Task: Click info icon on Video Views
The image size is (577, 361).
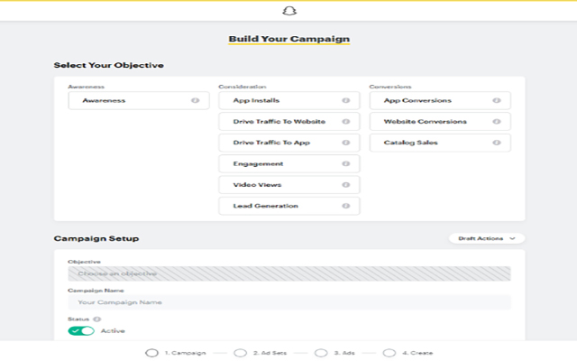Action: pyautogui.click(x=345, y=185)
